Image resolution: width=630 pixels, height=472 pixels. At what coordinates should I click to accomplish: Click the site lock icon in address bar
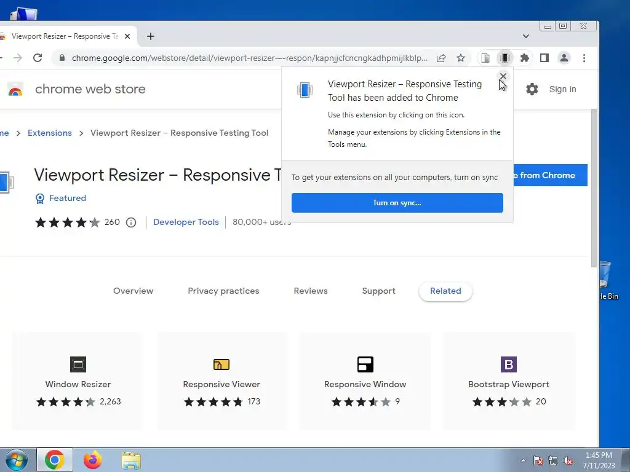click(x=62, y=58)
